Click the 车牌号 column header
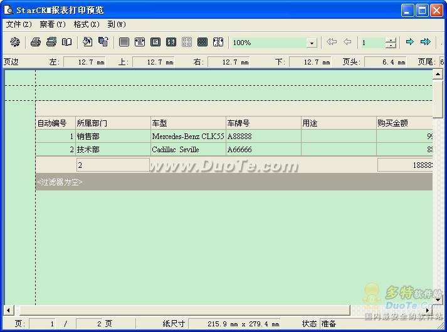The width and height of the screenshot is (447, 332). 264,123
